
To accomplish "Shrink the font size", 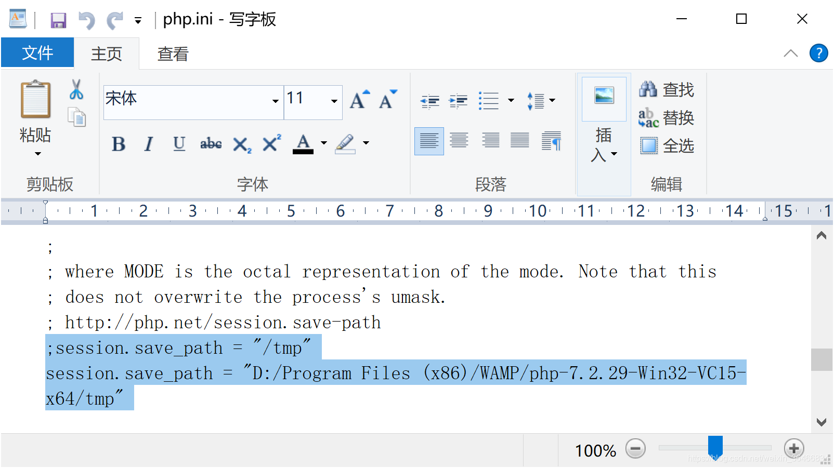I will pyautogui.click(x=387, y=99).
